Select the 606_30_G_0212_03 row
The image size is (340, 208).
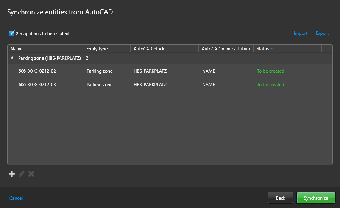(37, 85)
